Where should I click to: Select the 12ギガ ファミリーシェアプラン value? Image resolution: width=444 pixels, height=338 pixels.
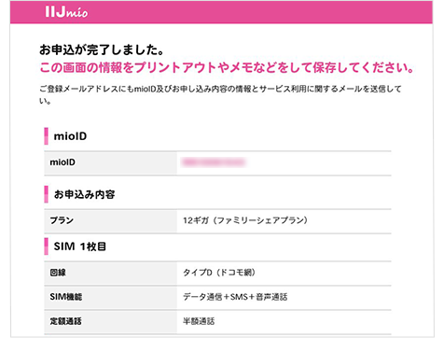click(245, 220)
